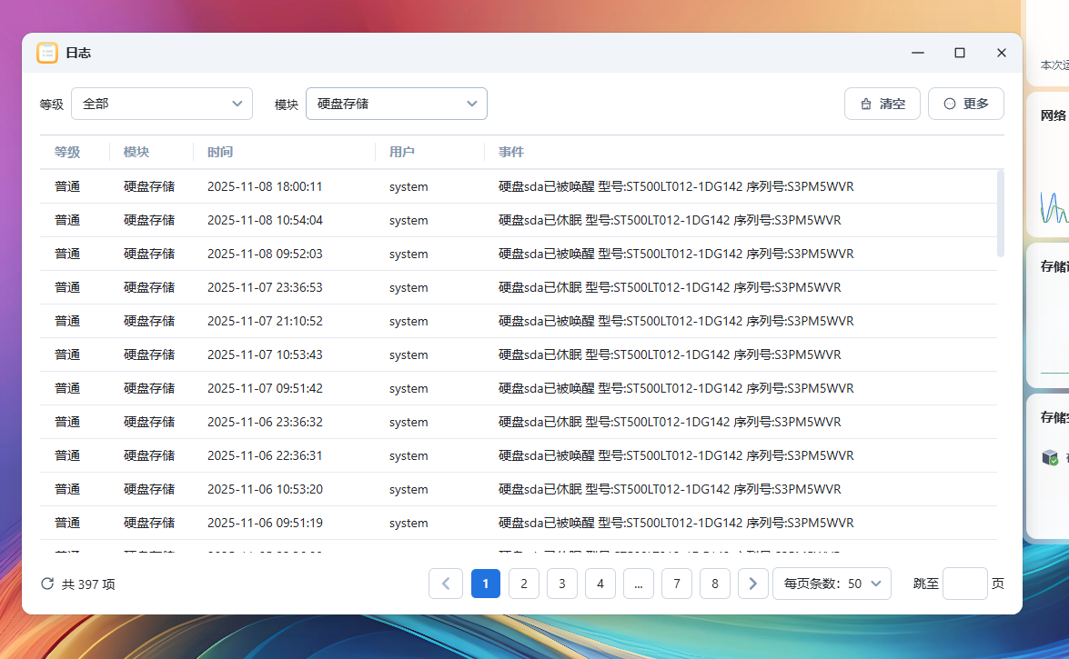Change the 每页条数 per-page dropdown
Viewport: 1069px width, 659px height.
click(x=832, y=584)
